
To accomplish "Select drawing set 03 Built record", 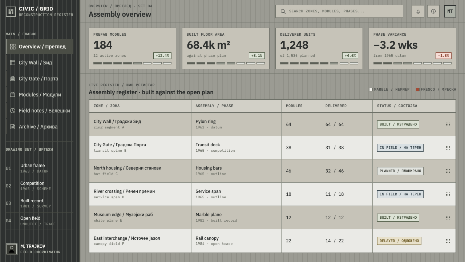I will pyautogui.click(x=40, y=203).
